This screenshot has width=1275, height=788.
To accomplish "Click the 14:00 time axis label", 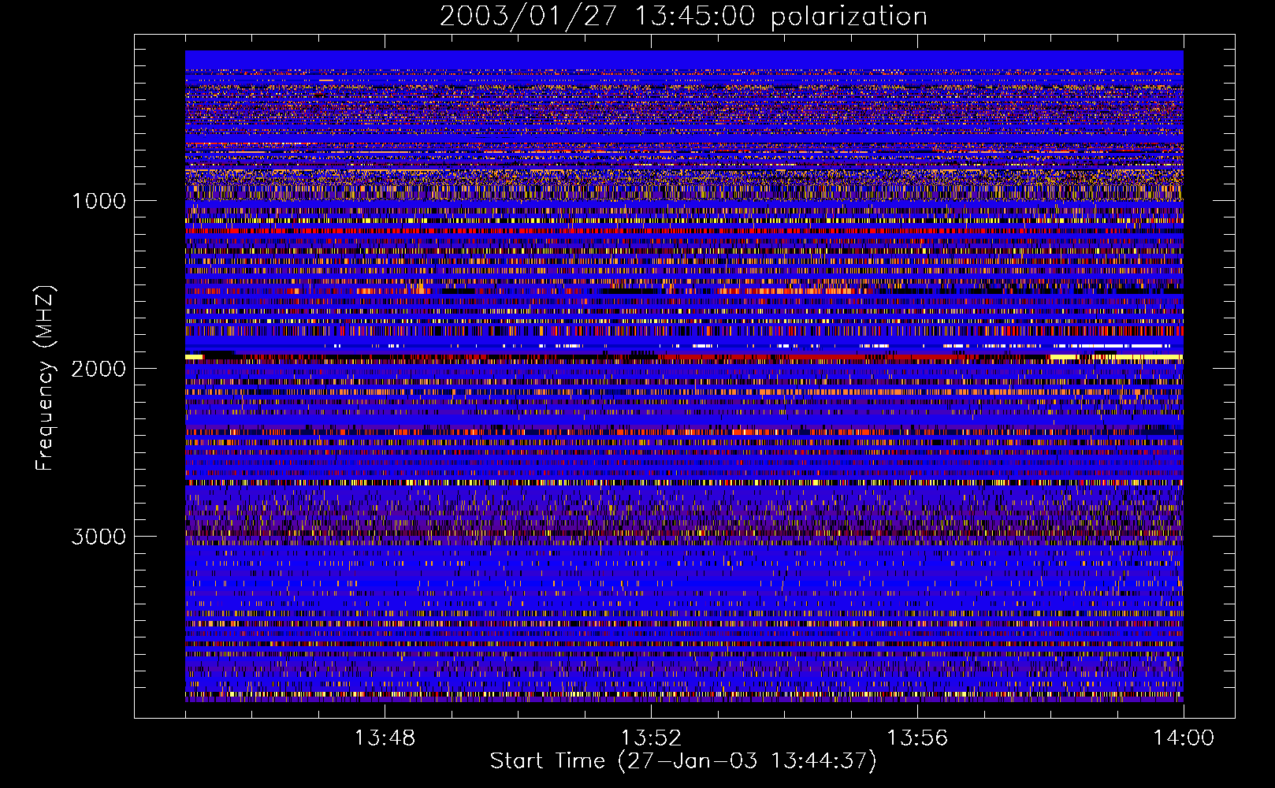I will (1184, 738).
